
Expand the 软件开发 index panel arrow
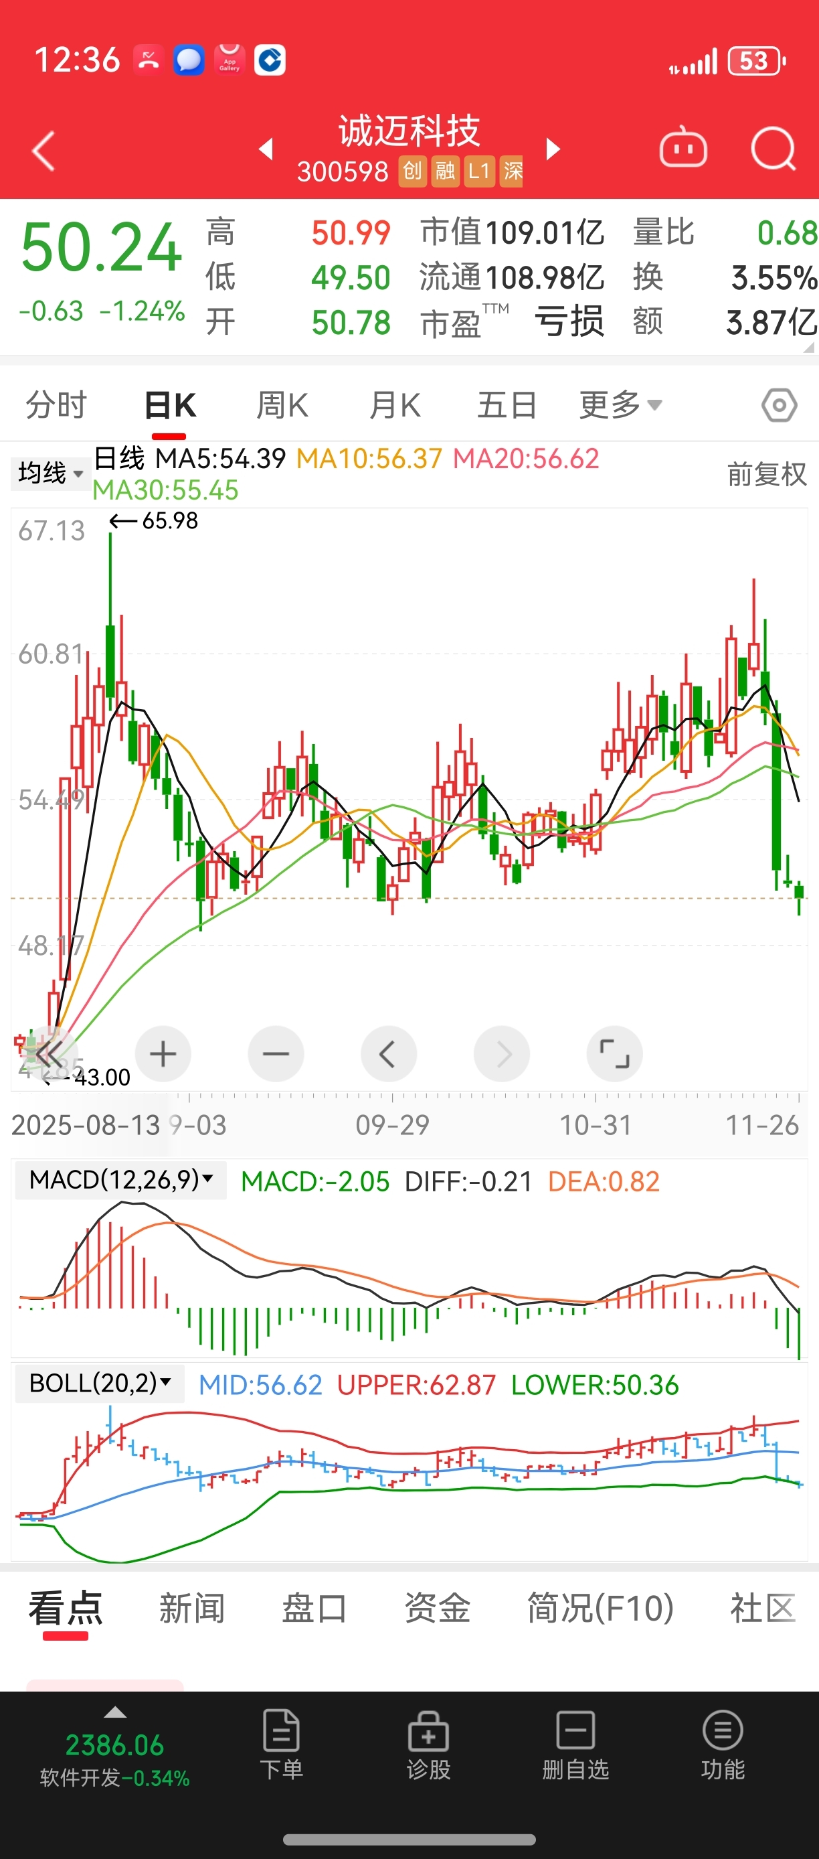click(x=115, y=1712)
